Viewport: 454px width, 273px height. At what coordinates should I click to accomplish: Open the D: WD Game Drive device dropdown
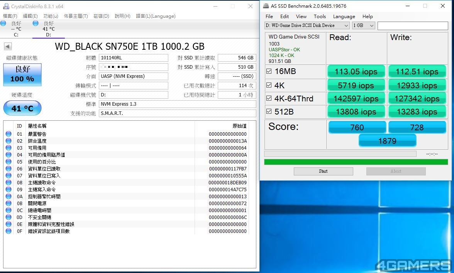pos(307,25)
